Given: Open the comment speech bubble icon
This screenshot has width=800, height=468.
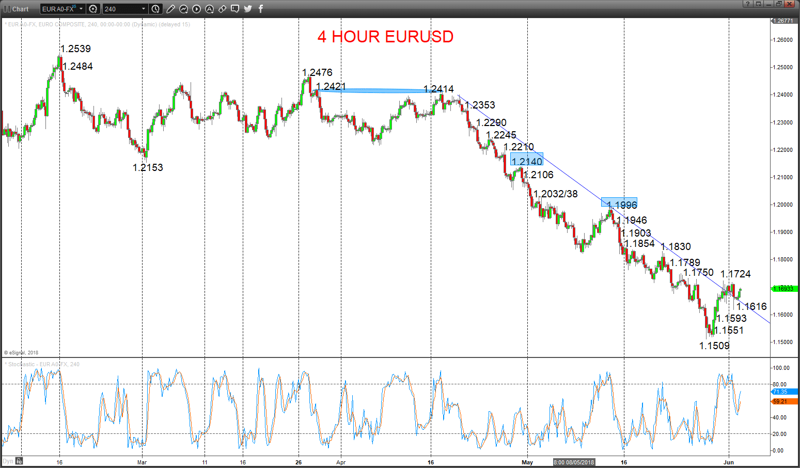Looking at the screenshot, I should click(235, 9).
